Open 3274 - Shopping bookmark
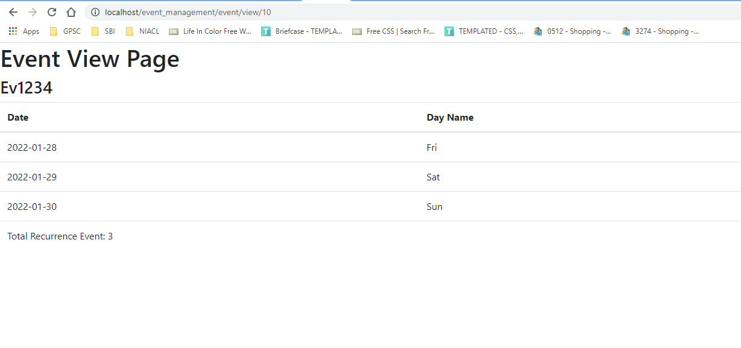The width and height of the screenshot is (741, 348). [x=661, y=31]
